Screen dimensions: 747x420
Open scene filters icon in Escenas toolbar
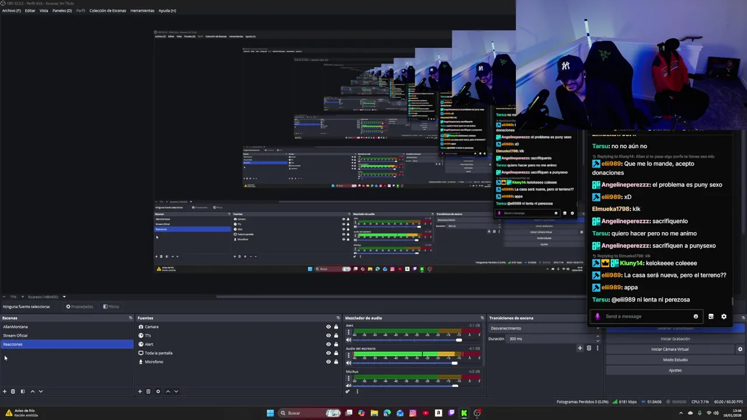23,391
